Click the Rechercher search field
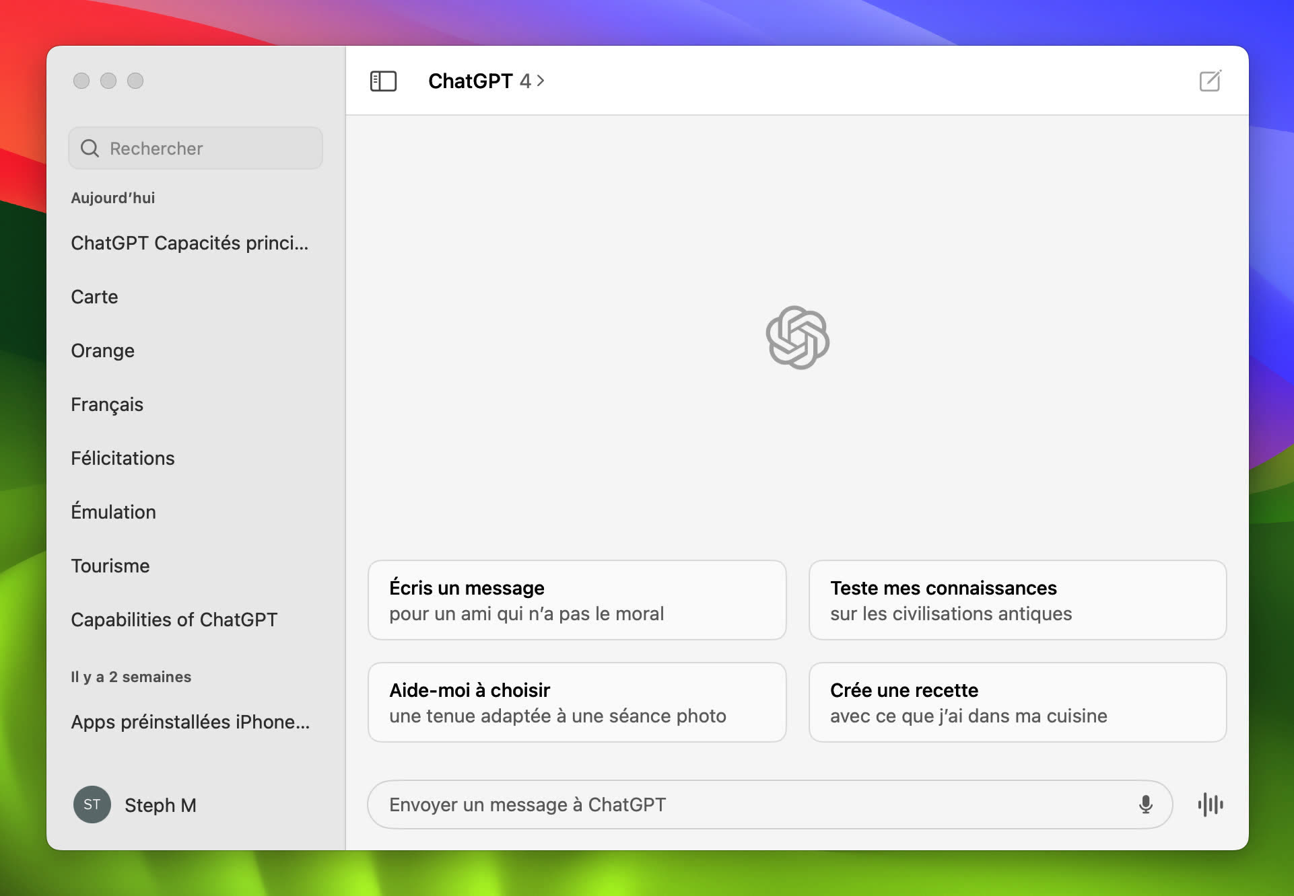Viewport: 1294px width, 896px height. click(195, 148)
